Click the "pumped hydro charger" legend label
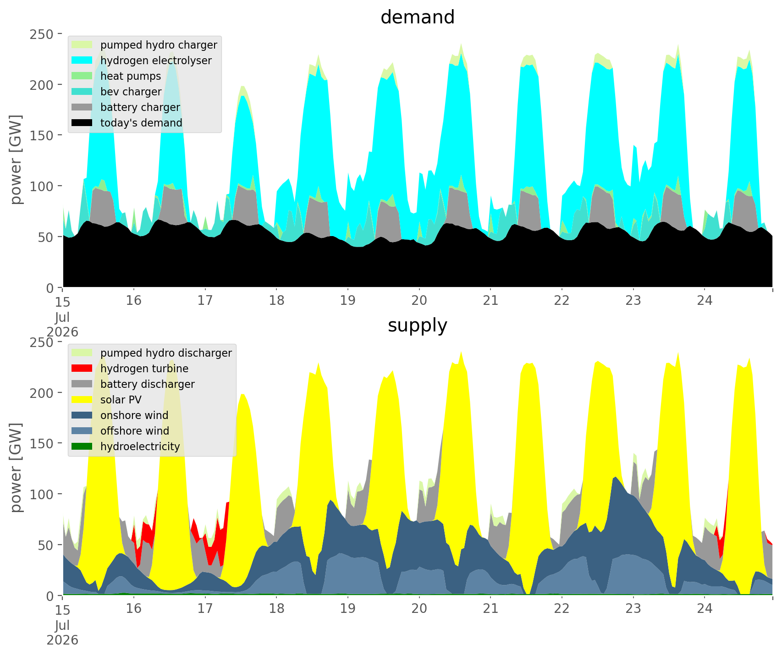This screenshot has height=656, width=782. 159,45
